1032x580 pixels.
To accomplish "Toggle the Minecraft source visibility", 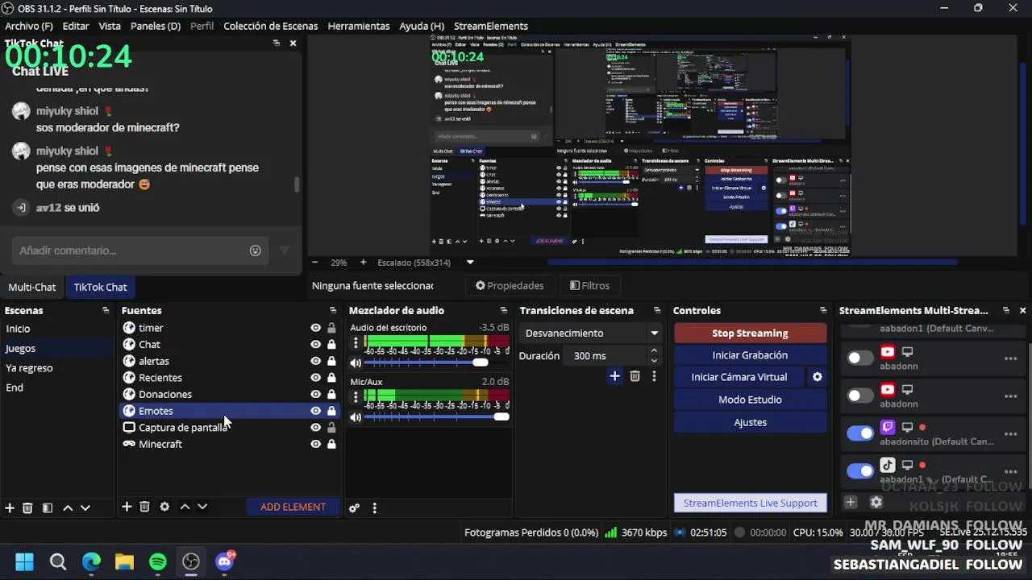I will pyautogui.click(x=315, y=444).
